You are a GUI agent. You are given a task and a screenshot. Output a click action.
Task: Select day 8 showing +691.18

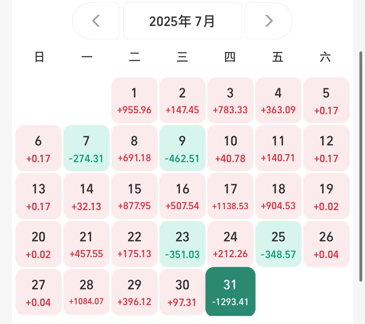click(134, 148)
